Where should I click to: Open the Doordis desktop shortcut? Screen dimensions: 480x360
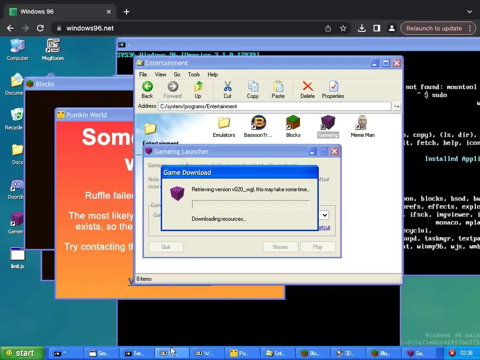(x=16, y=189)
